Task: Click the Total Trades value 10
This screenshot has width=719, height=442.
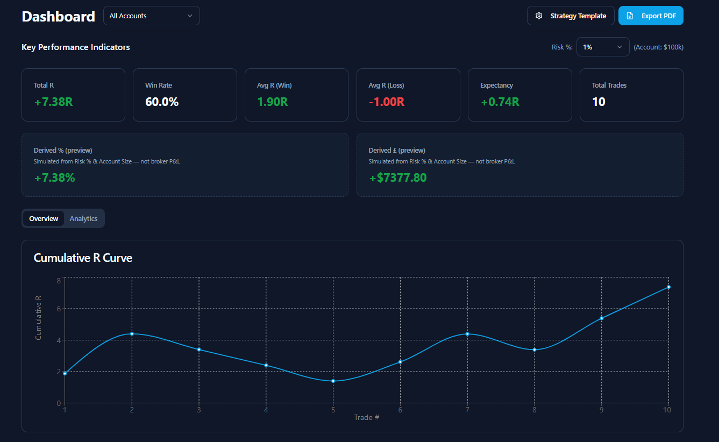Action: click(599, 102)
